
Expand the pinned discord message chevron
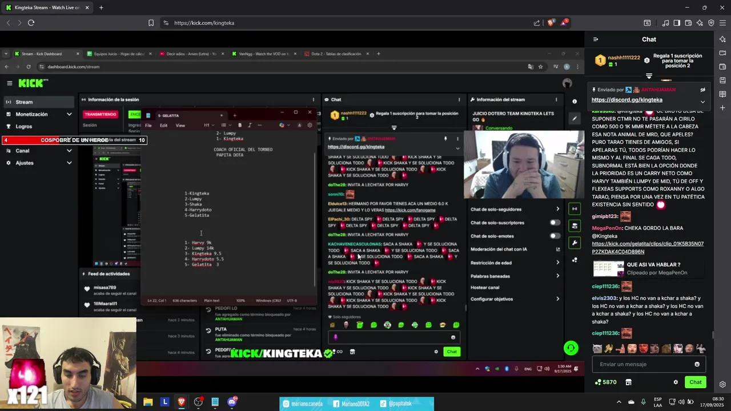(703, 102)
